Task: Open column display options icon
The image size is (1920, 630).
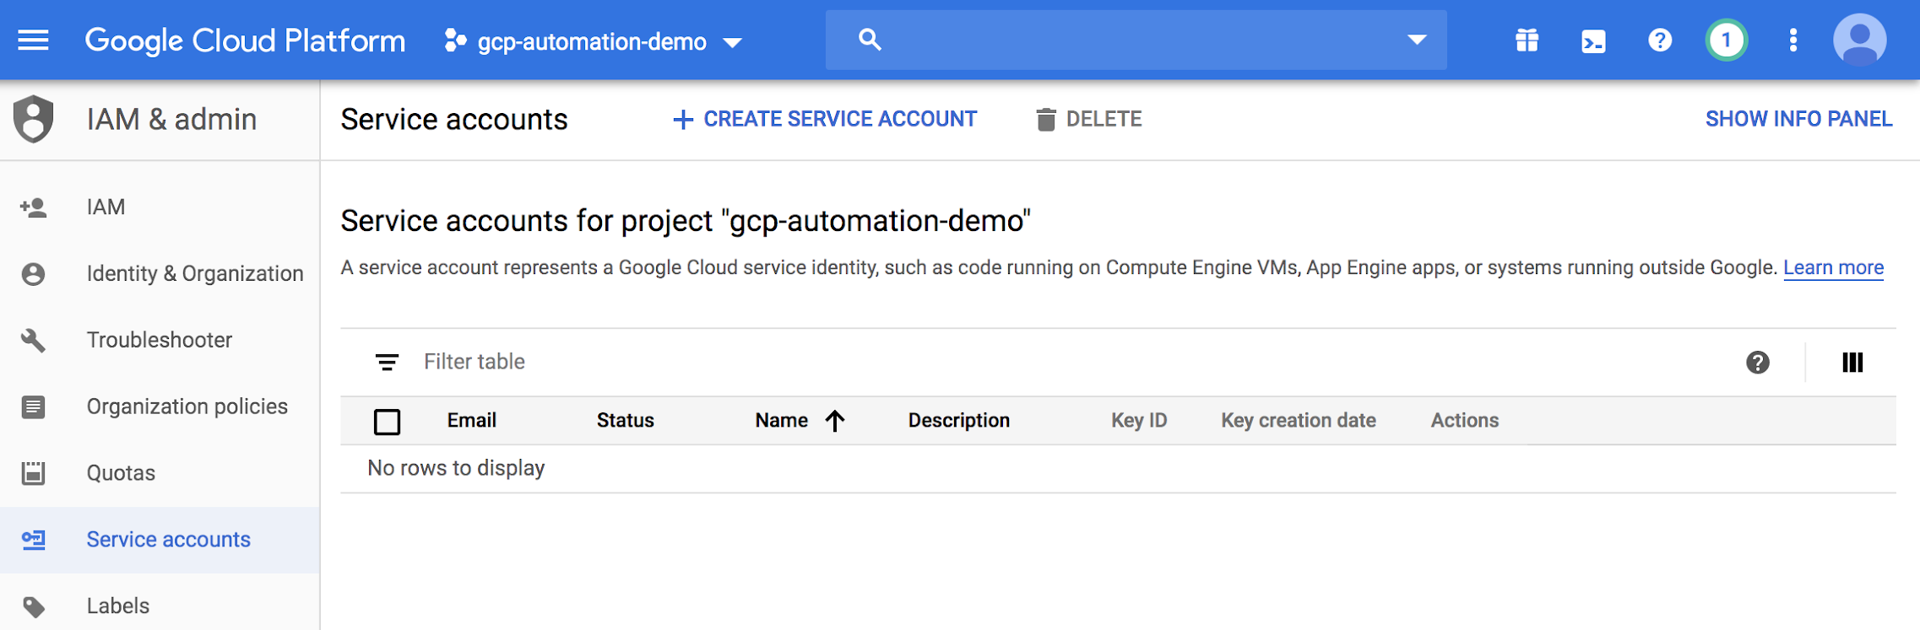Action: coord(1852,363)
